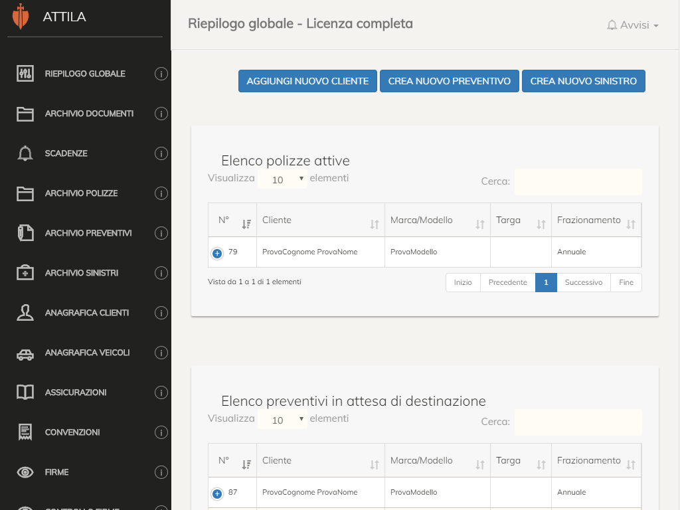680x510 pixels.
Task: Select page 1 in polizze attive pagination
Action: tap(546, 282)
